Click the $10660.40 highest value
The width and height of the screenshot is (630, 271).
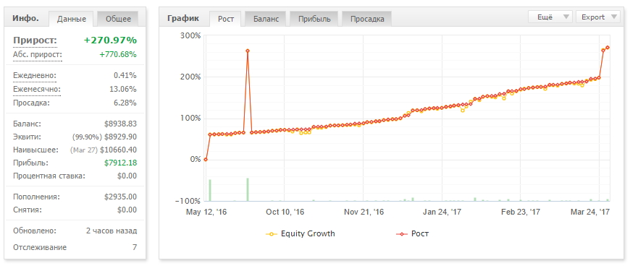point(118,150)
